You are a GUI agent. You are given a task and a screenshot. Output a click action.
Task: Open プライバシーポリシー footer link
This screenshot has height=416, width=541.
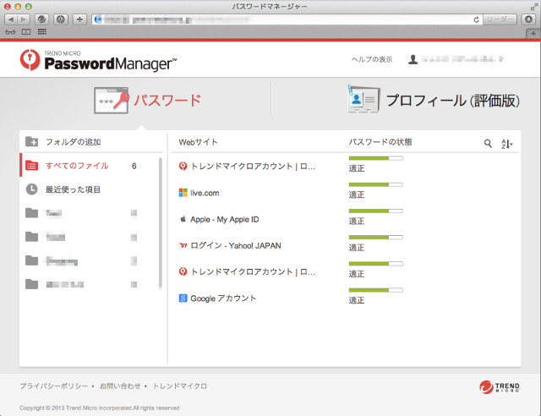tap(54, 386)
